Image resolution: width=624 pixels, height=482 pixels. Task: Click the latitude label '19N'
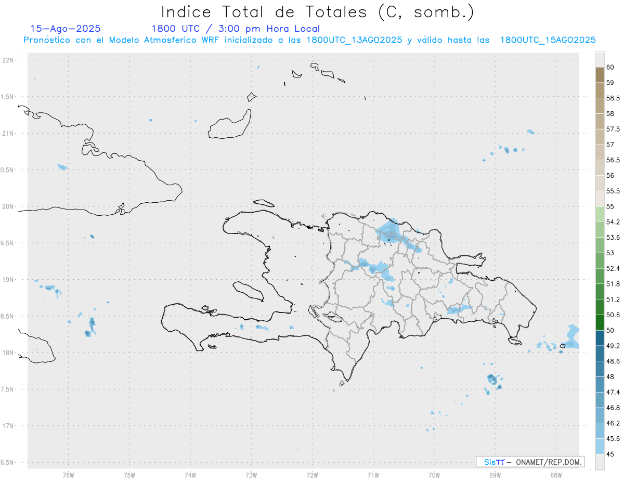[x=8, y=280]
